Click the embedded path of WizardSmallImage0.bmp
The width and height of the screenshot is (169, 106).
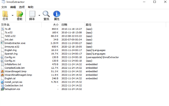click(92, 75)
